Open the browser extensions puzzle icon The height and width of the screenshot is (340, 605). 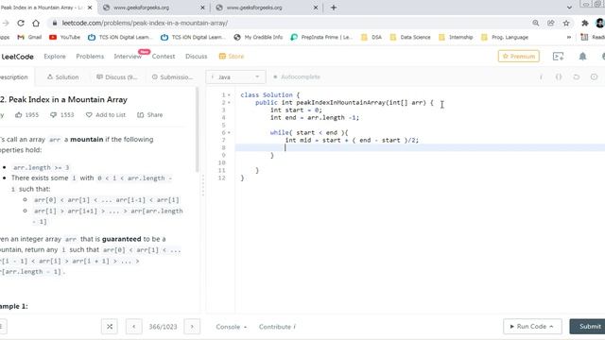click(585, 23)
